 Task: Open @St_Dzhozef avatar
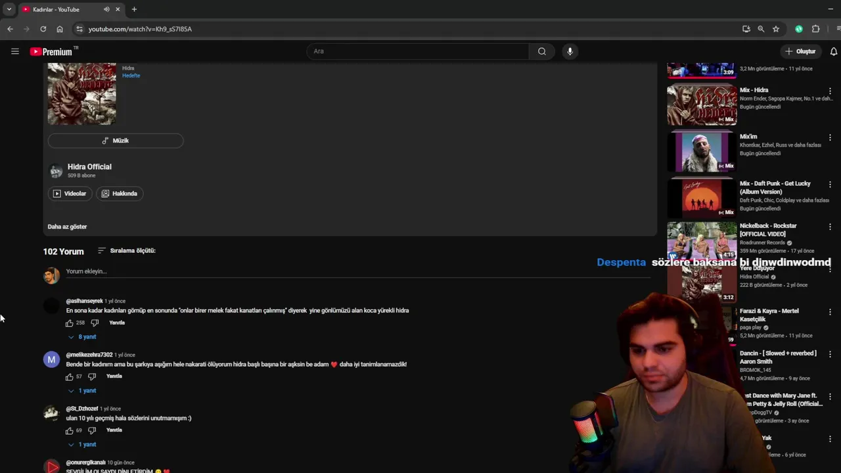click(x=51, y=414)
